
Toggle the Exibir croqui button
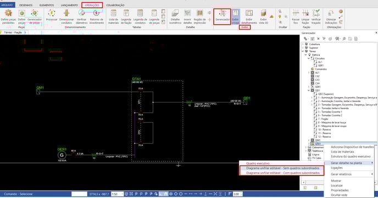tap(236, 17)
